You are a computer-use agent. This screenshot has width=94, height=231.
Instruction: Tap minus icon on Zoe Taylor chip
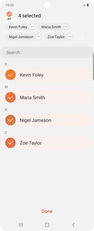[x=70, y=37]
